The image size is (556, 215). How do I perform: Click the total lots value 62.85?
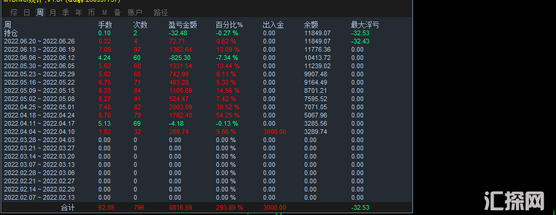coord(106,207)
